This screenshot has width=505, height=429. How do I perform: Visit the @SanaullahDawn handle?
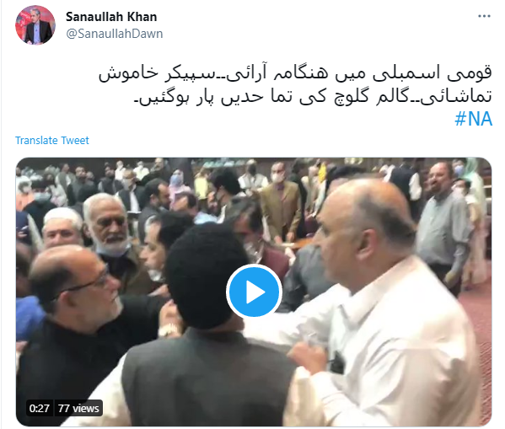[x=115, y=34]
